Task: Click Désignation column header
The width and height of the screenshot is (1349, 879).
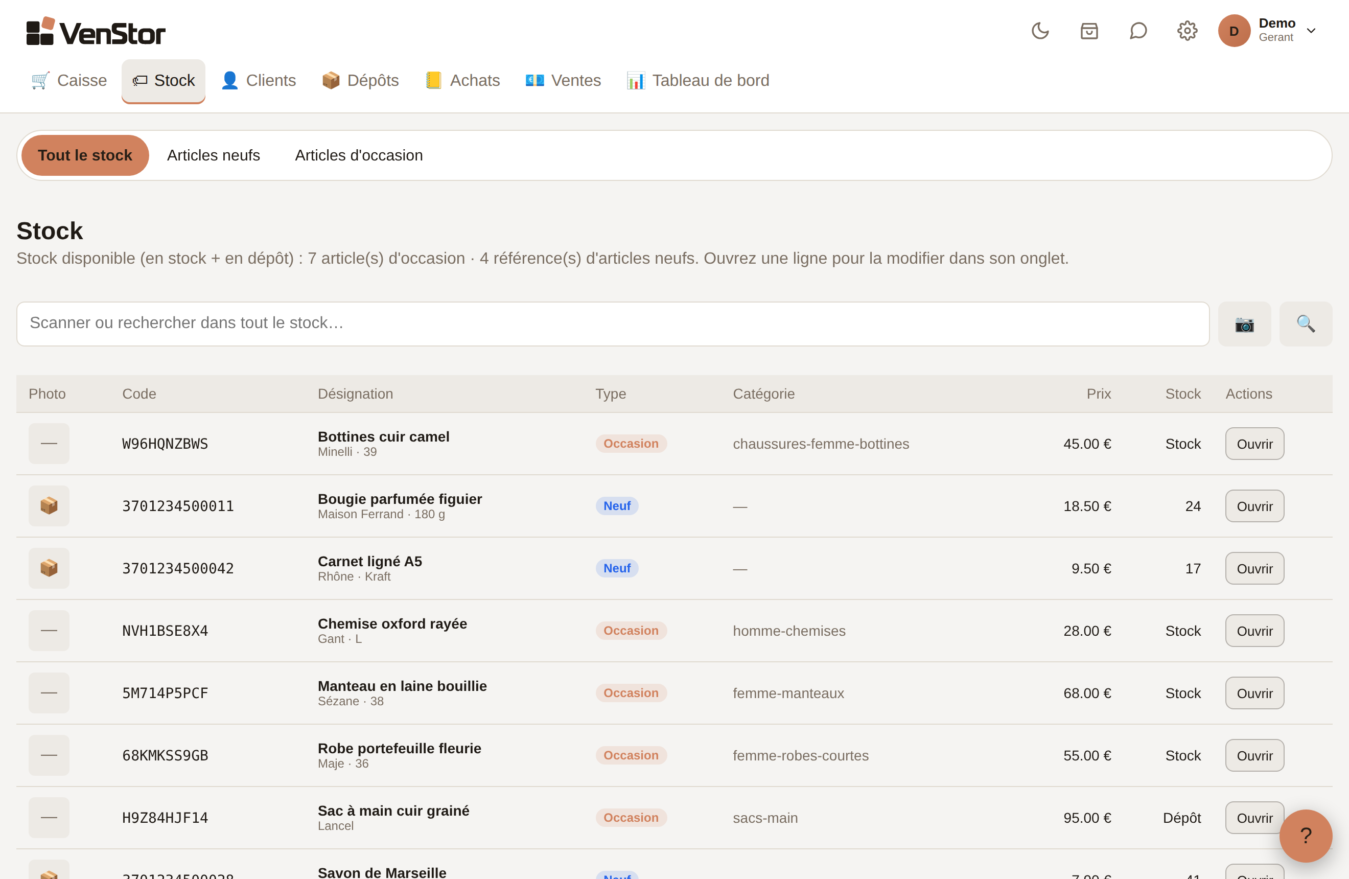Action: [x=355, y=394]
